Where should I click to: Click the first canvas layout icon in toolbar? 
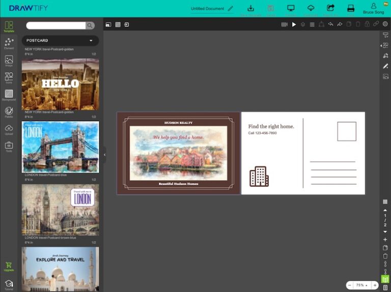[x=108, y=24]
